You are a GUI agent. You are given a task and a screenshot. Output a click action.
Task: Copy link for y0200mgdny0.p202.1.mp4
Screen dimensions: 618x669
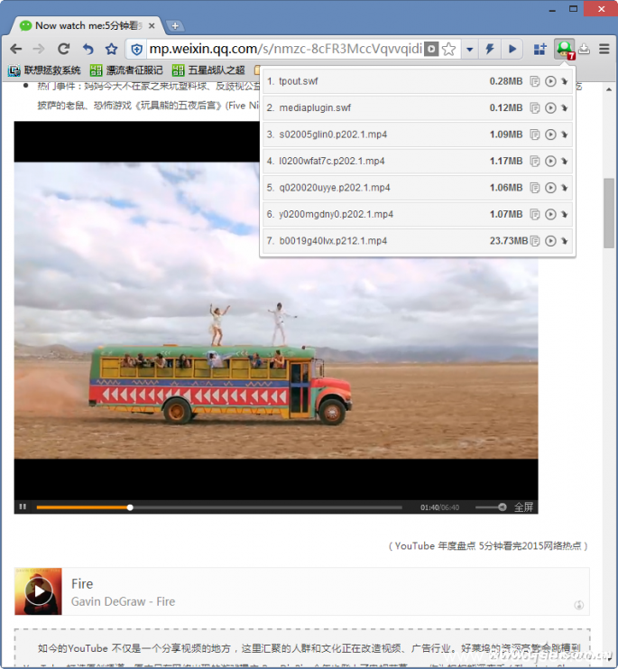click(534, 214)
